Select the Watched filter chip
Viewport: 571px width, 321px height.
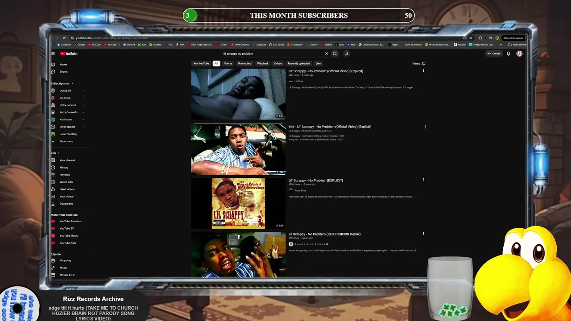[262, 63]
